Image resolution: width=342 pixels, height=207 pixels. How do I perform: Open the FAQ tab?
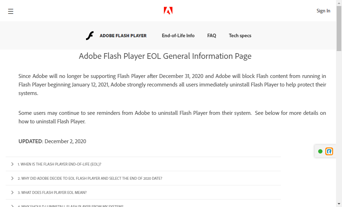212,35
